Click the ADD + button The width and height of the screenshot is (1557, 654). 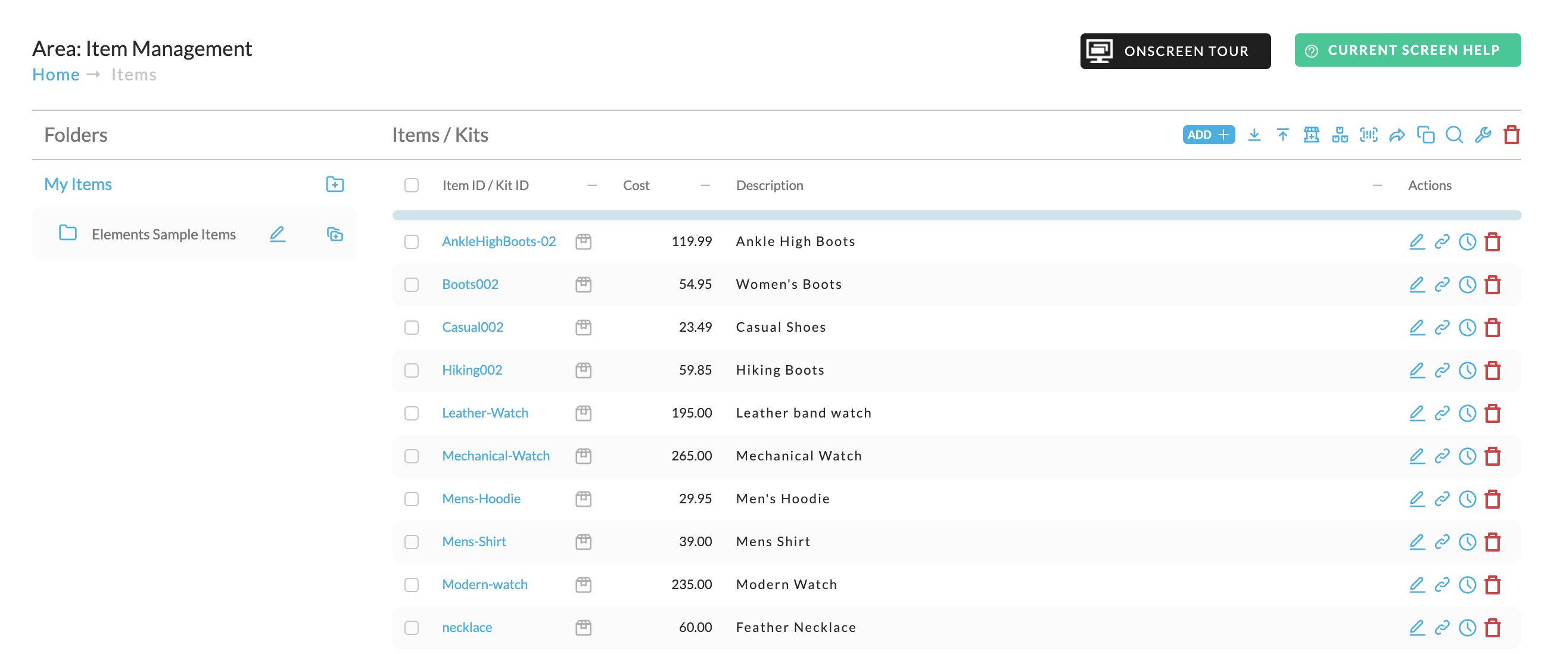click(1208, 135)
